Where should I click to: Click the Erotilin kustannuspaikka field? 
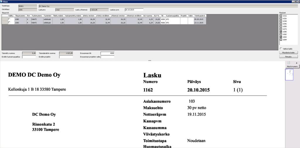point(29,57)
